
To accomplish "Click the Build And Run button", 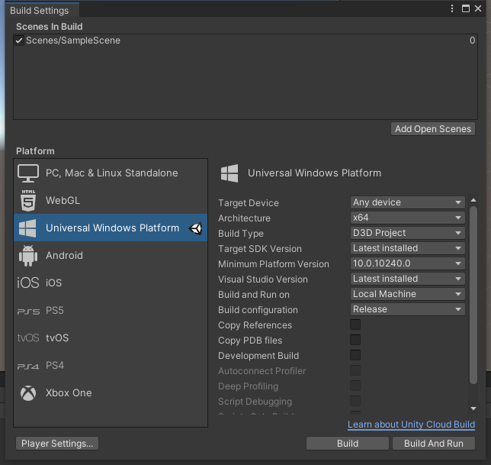I will point(434,444).
